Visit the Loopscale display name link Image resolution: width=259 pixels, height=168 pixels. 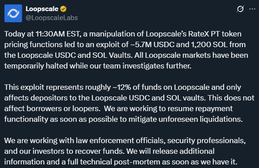(42, 9)
